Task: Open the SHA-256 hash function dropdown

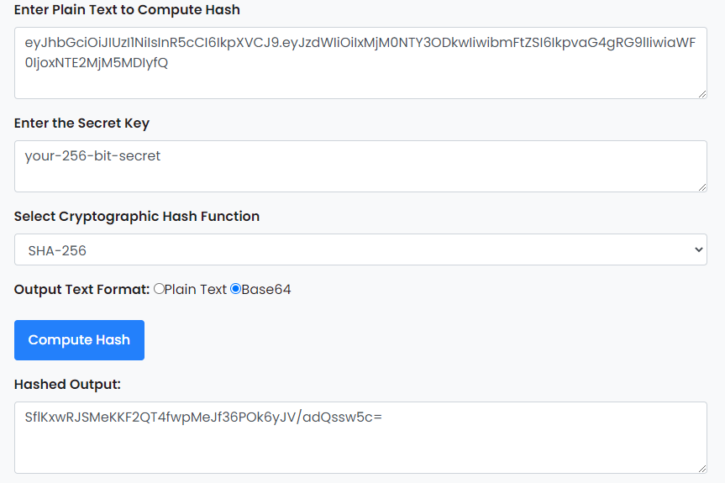Action: [x=360, y=250]
